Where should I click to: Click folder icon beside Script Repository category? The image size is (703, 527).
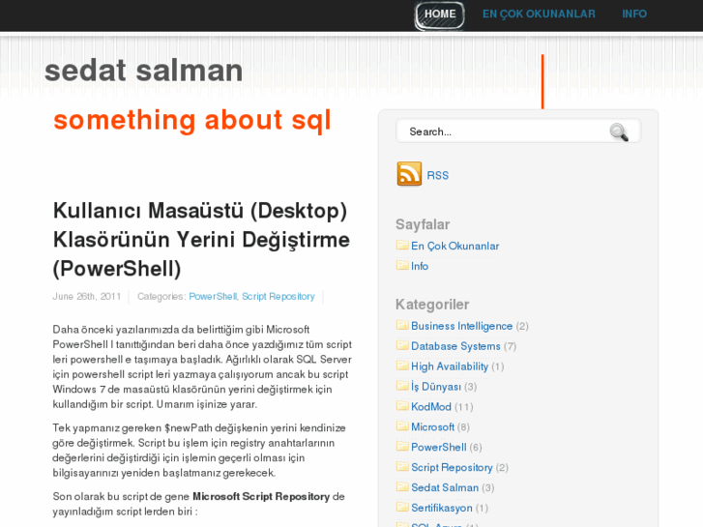[x=402, y=466]
